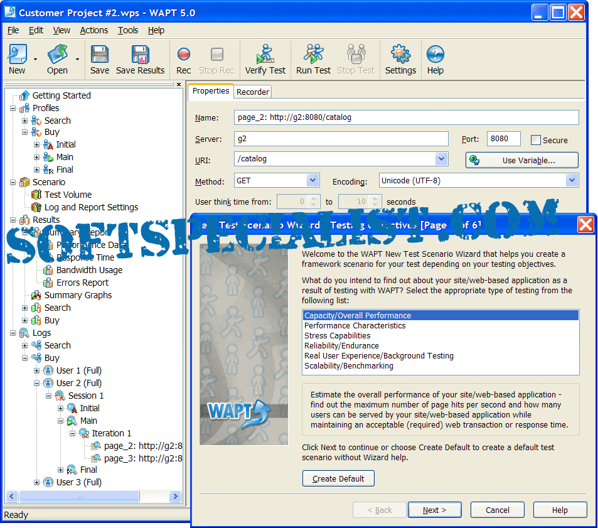598x528 pixels.
Task: Cancel the New Test Scenario Wizard
Action: (x=498, y=510)
